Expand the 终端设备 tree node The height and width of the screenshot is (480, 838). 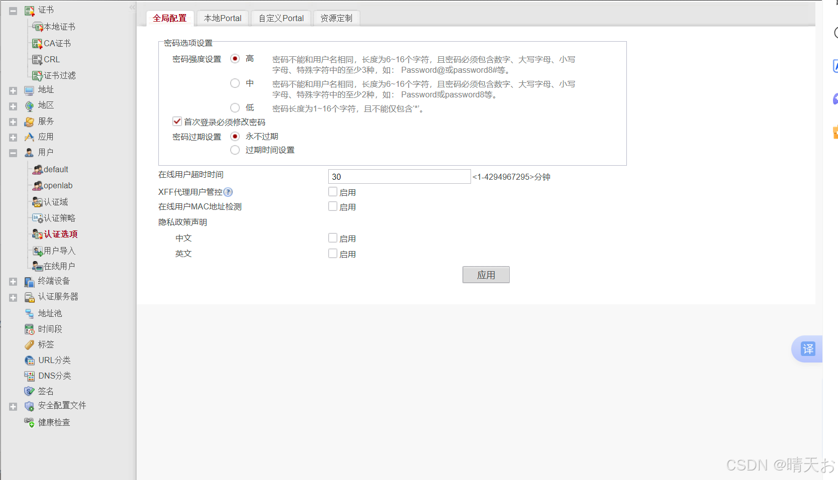pyautogui.click(x=13, y=282)
